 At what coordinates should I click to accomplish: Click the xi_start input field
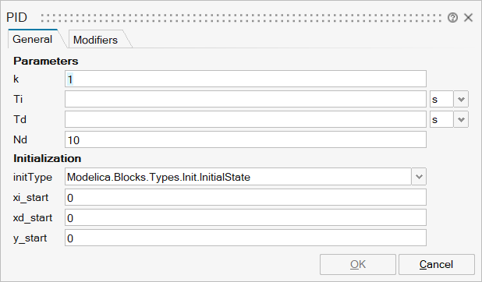pos(246,197)
